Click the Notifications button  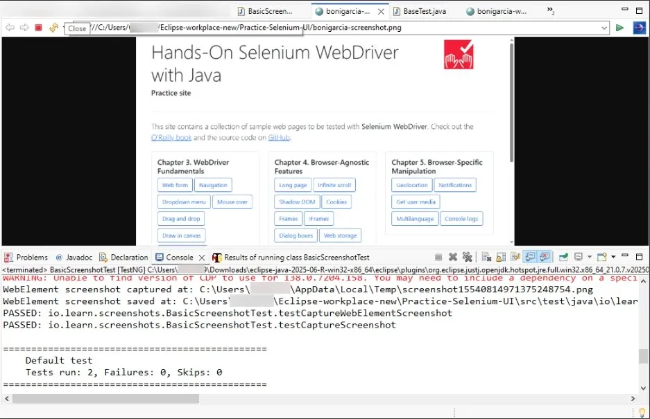[x=455, y=185]
